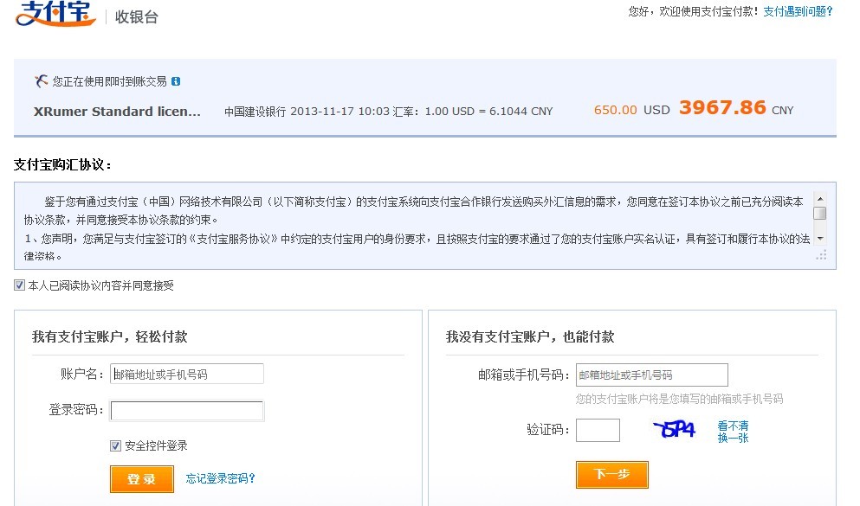Focus the 登录密码 input field
This screenshot has width=860, height=506.
187,411
